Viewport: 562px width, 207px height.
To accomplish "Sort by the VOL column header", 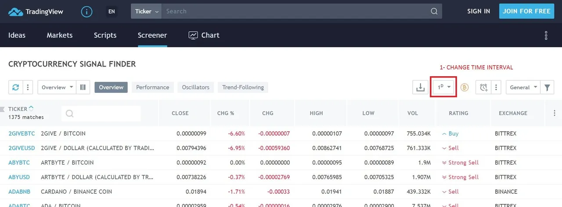I will [x=413, y=113].
